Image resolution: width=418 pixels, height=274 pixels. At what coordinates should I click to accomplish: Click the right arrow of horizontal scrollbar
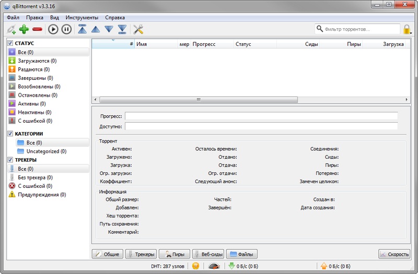pyautogui.click(x=407, y=99)
